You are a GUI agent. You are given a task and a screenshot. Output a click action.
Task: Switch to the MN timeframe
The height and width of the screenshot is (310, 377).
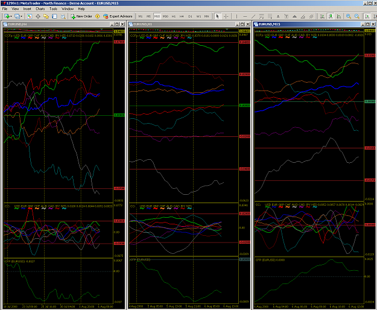206,16
